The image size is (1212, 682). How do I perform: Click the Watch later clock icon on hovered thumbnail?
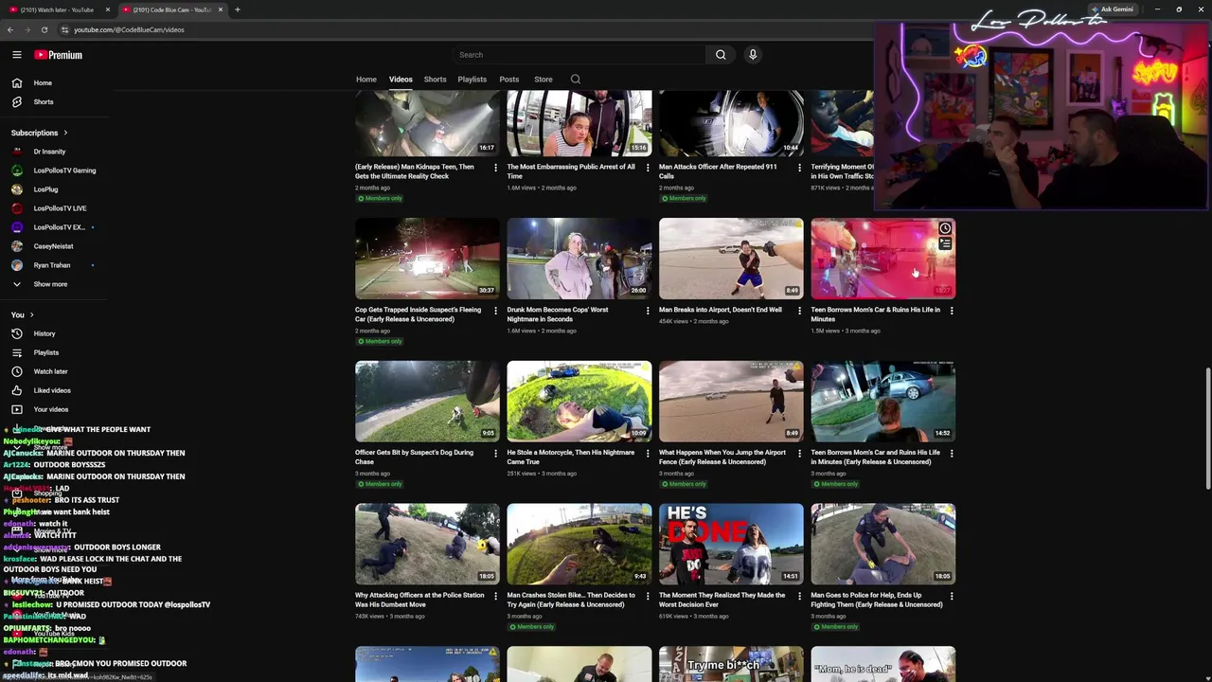coord(945,228)
